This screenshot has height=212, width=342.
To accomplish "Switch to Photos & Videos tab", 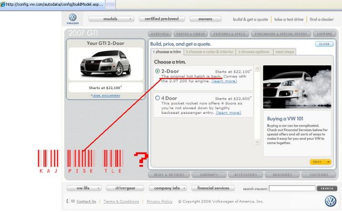I will point(190,34).
